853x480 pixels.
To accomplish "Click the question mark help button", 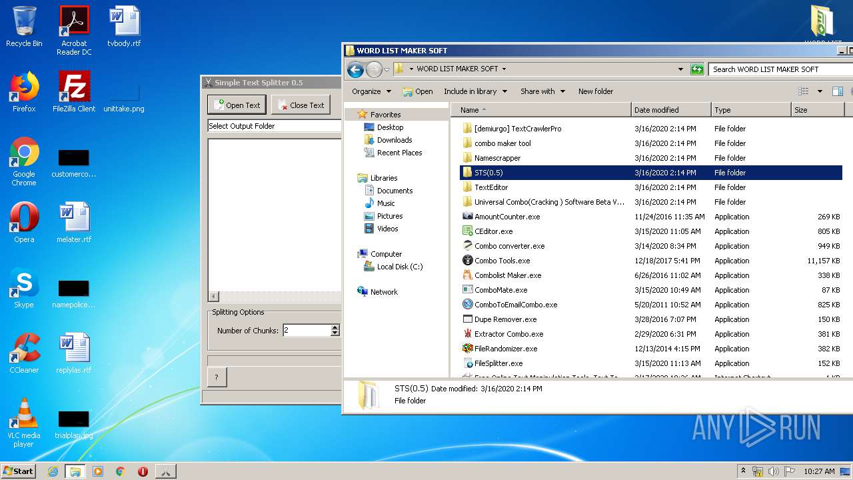I will click(217, 377).
